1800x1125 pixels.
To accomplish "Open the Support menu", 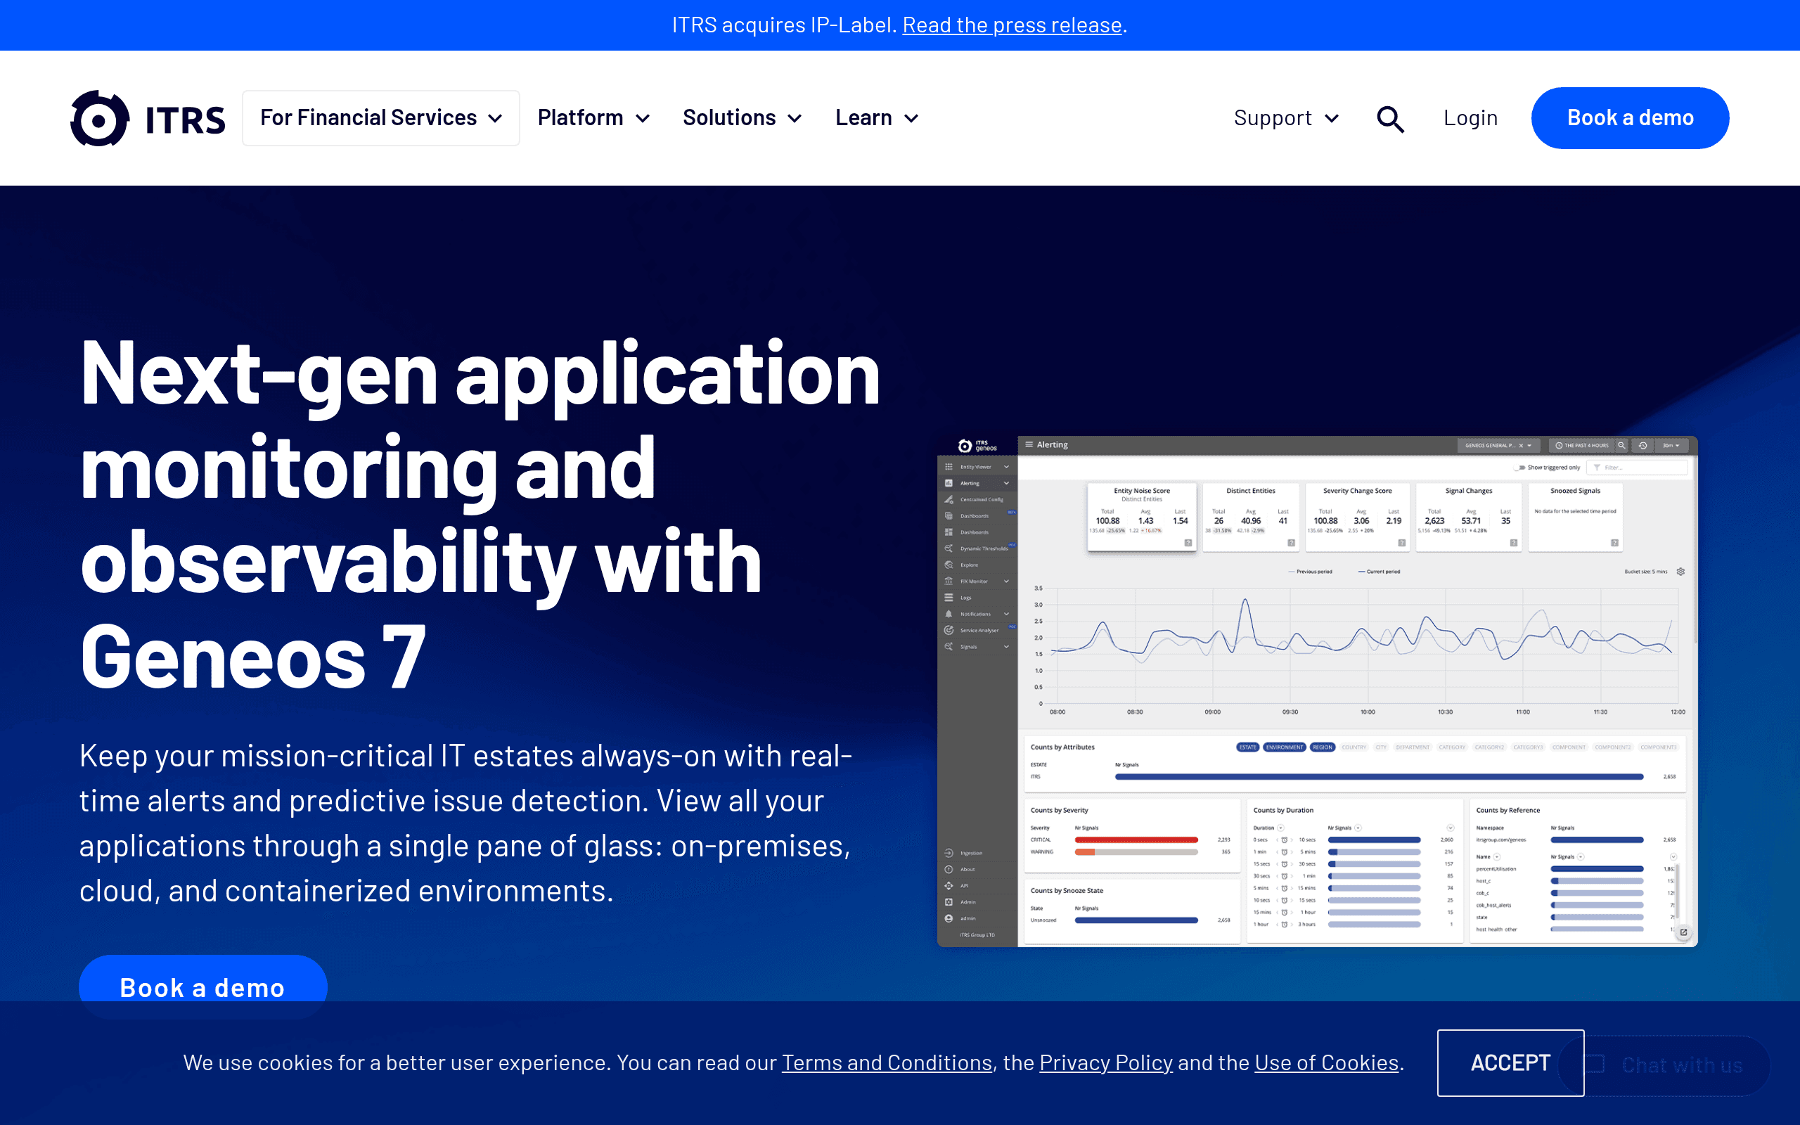I will coord(1286,118).
